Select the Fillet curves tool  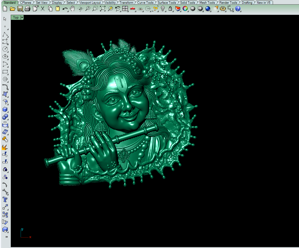5,87
